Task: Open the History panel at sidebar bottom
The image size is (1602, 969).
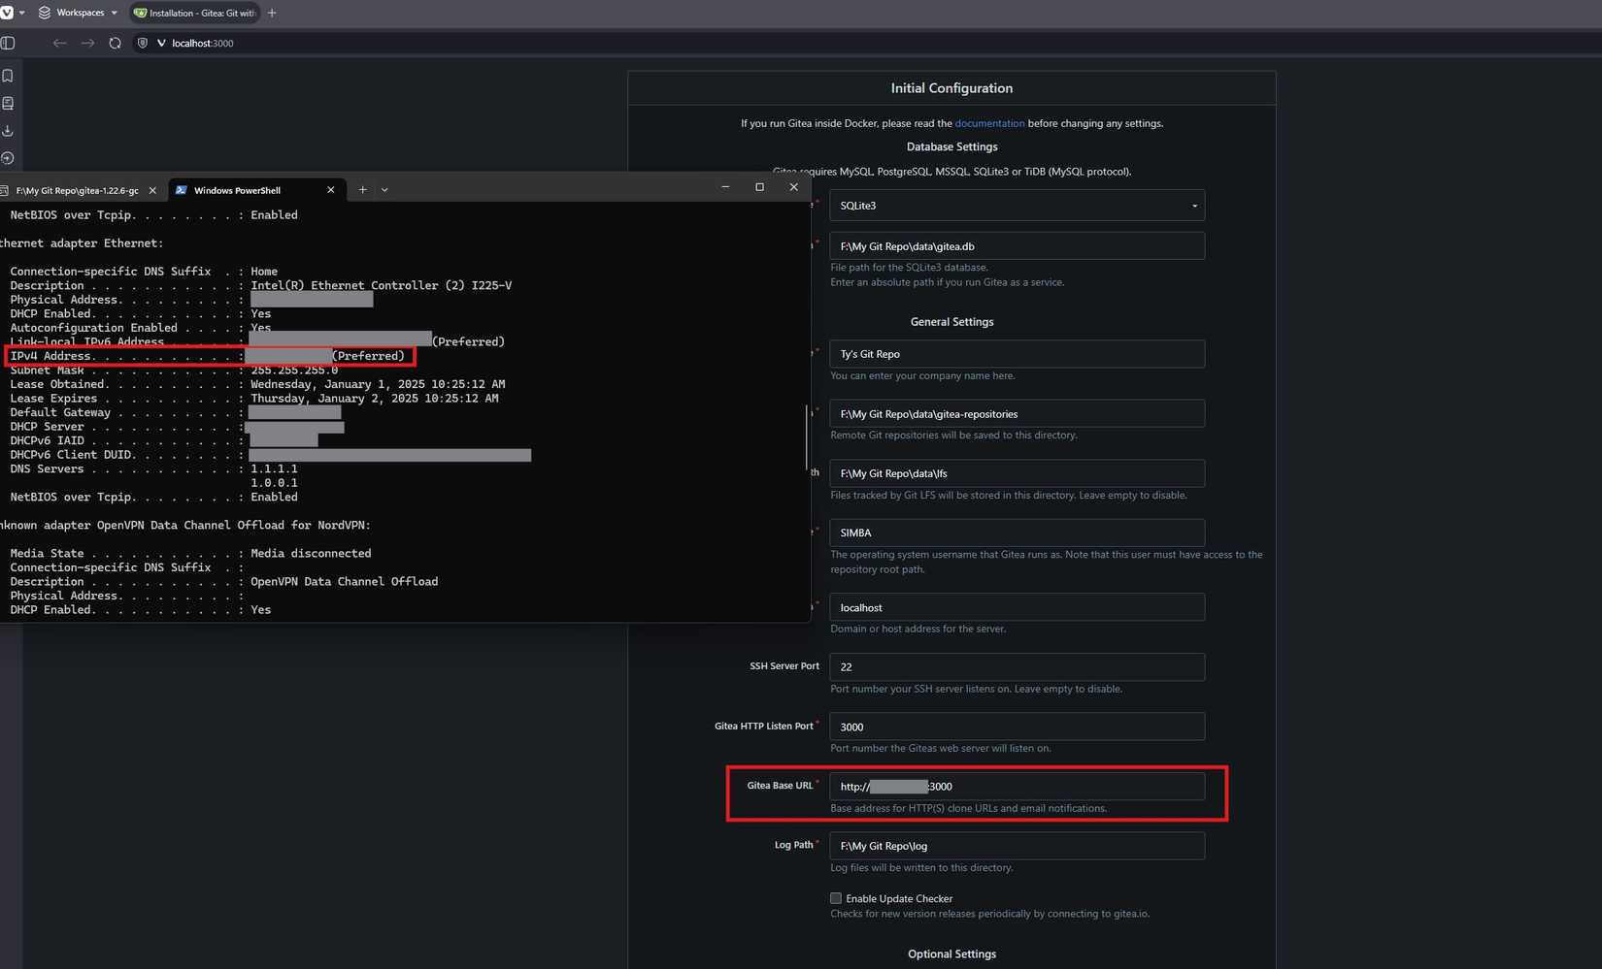Action: click(8, 157)
